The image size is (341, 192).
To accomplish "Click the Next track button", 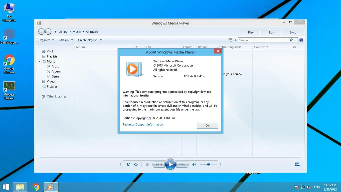I will click(x=182, y=164).
